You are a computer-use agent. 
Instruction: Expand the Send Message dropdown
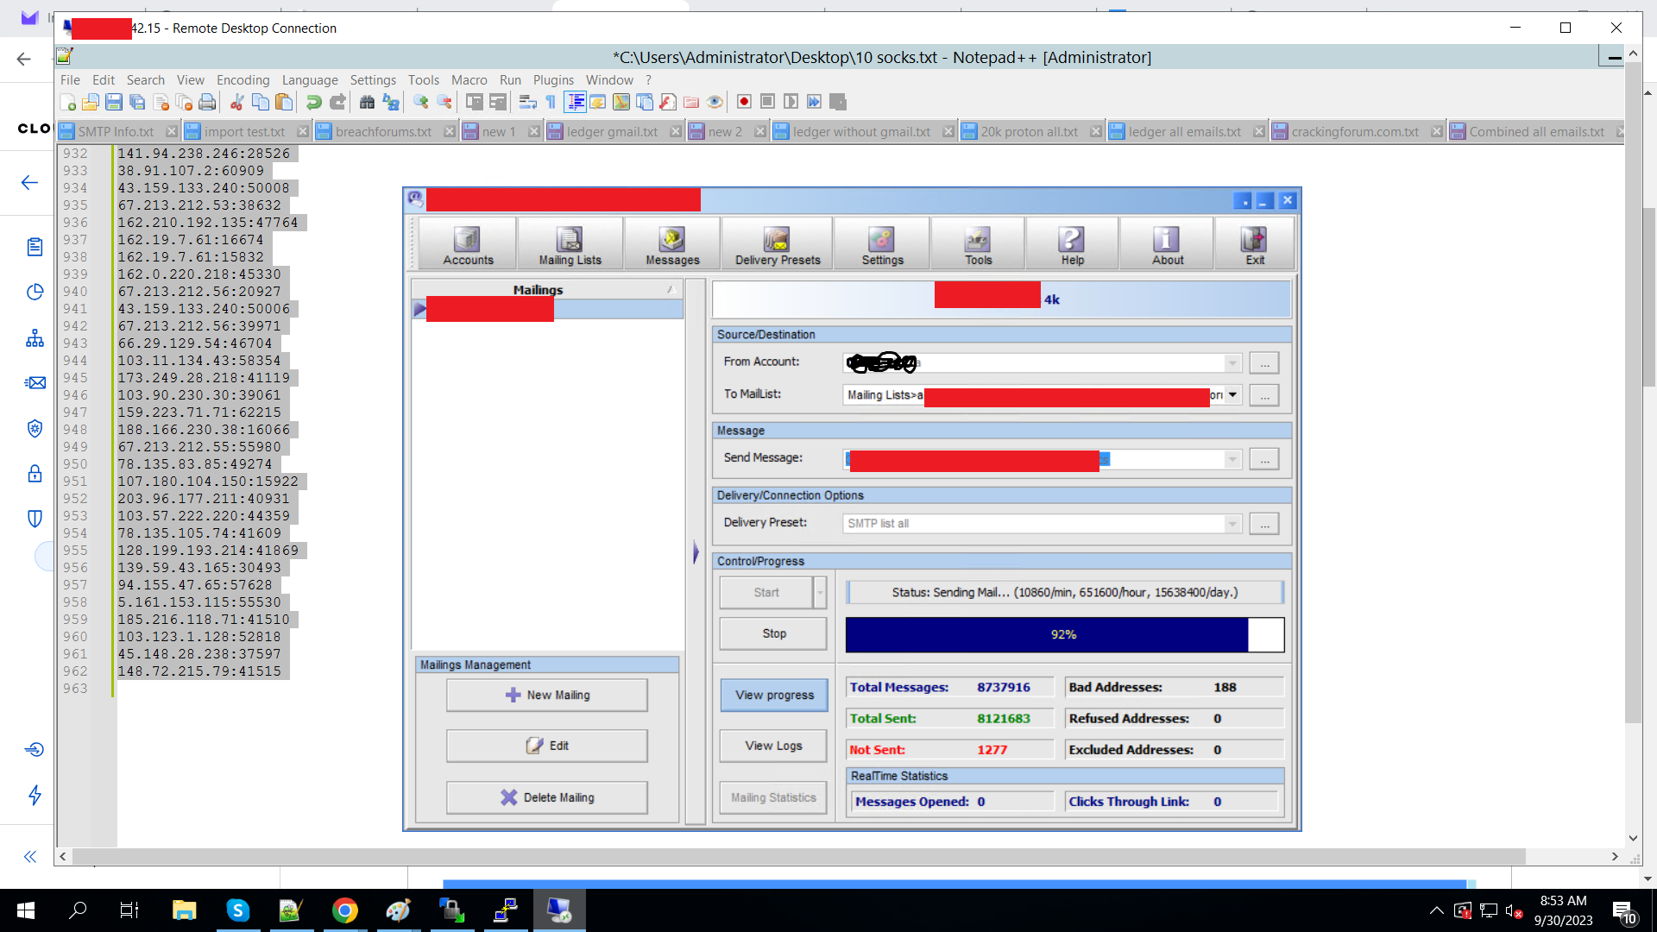1232,459
